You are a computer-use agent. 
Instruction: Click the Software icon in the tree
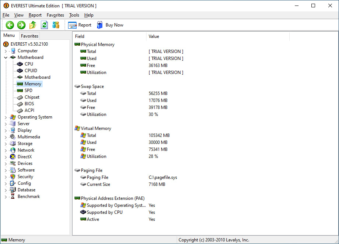pyautogui.click(x=13, y=170)
